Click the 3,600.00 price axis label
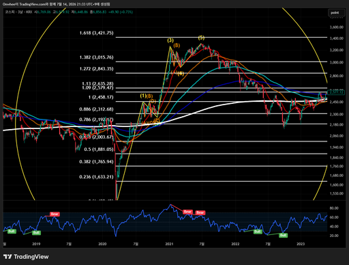 tap(337, 27)
